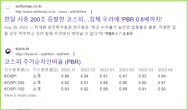Click the 'KOSPI 200' row label

point(14,82)
